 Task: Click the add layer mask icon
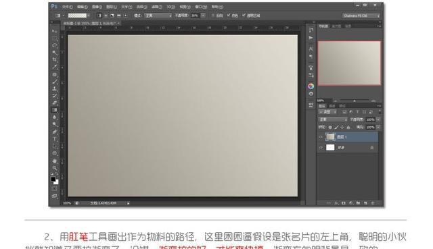pyautogui.click(x=344, y=203)
